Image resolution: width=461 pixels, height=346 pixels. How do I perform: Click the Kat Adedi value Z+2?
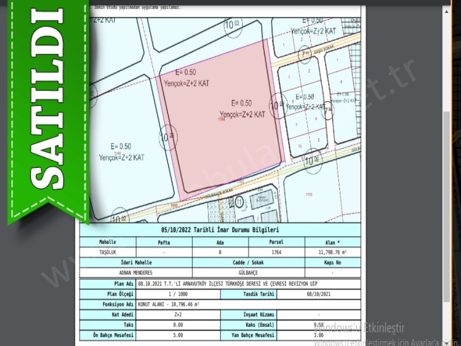[178, 314]
